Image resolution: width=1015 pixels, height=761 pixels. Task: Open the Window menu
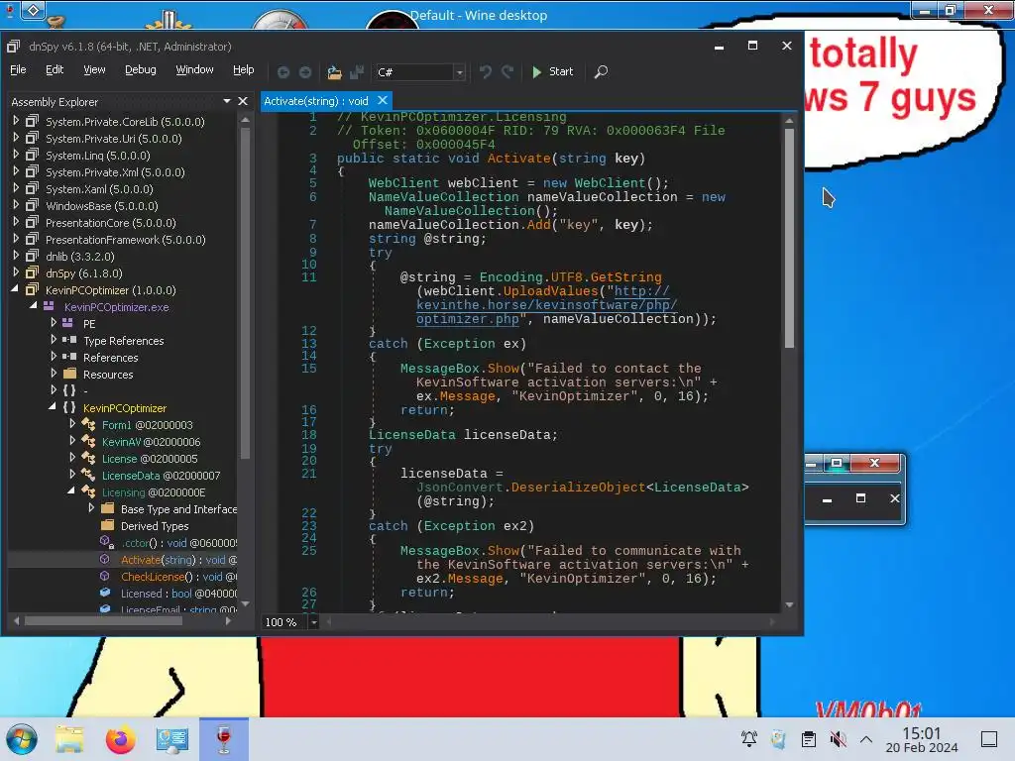point(195,69)
